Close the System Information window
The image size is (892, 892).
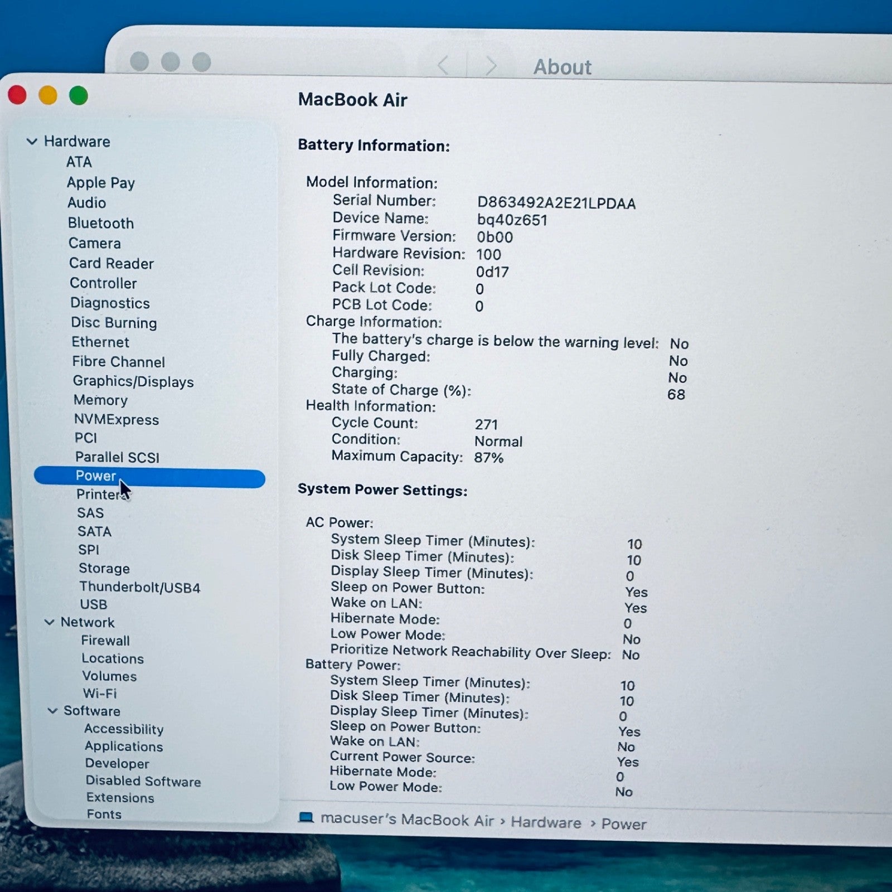[x=17, y=95]
